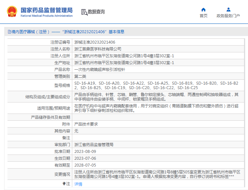Click the 政务服务门户 user icon
The height and width of the screenshot is (190, 248).
tap(228, 10)
